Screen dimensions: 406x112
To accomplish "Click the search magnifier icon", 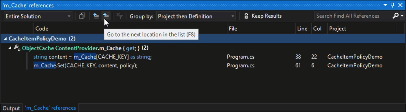I will (x=395, y=16).
